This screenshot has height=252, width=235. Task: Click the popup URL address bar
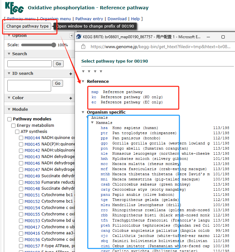tap(160, 47)
